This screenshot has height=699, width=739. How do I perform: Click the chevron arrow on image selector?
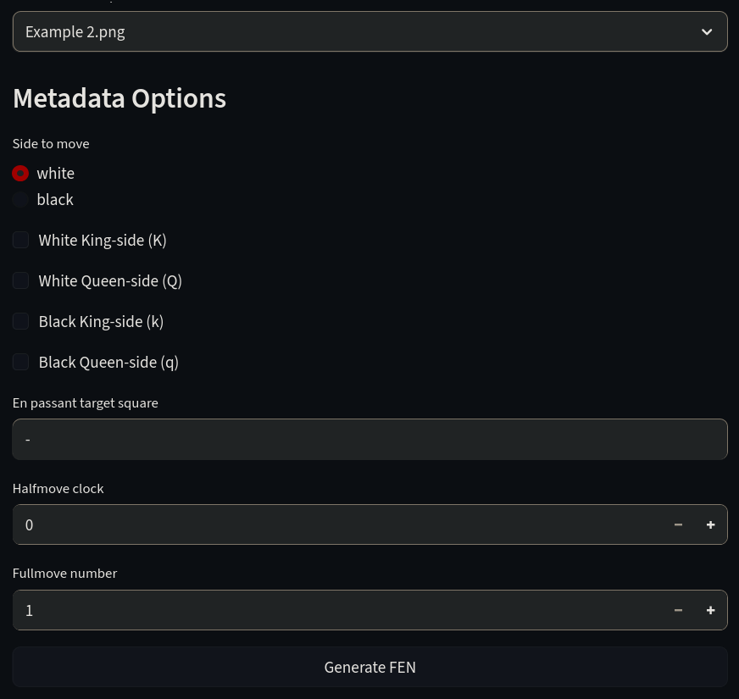(x=707, y=32)
